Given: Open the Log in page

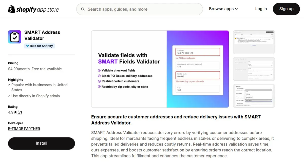Looking at the screenshot, I should (x=261, y=9).
